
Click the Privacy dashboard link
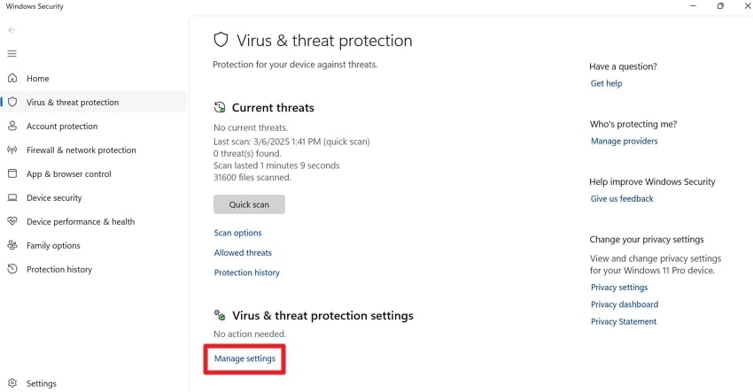click(624, 304)
